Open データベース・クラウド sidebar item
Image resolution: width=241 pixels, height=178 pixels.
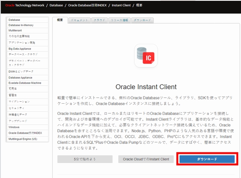pos(27,55)
